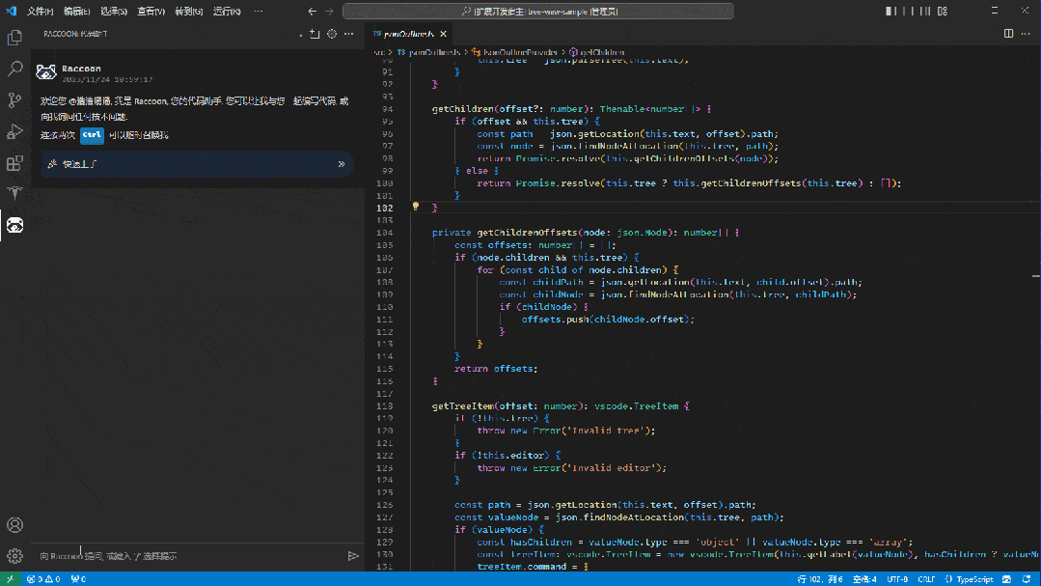Click the Raccoon icon in activity bar

[x=14, y=225]
